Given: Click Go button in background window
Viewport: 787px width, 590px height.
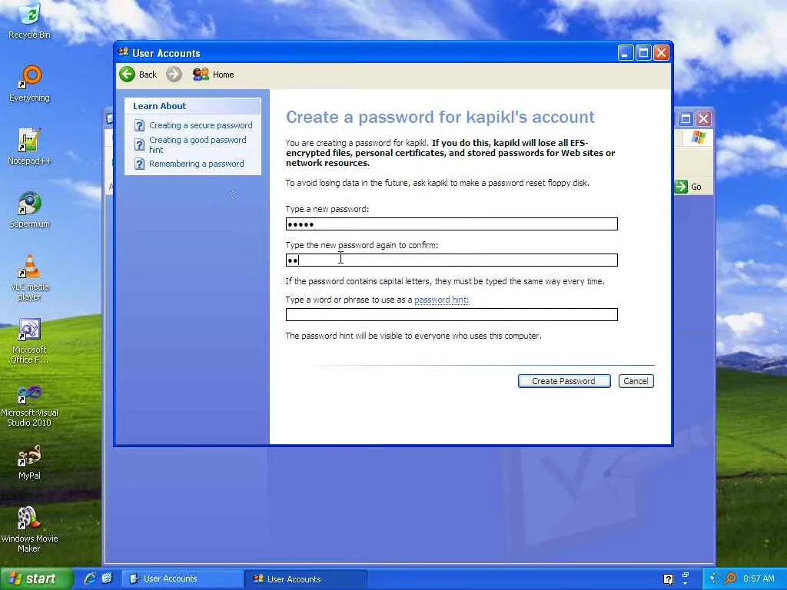Looking at the screenshot, I should click(689, 187).
